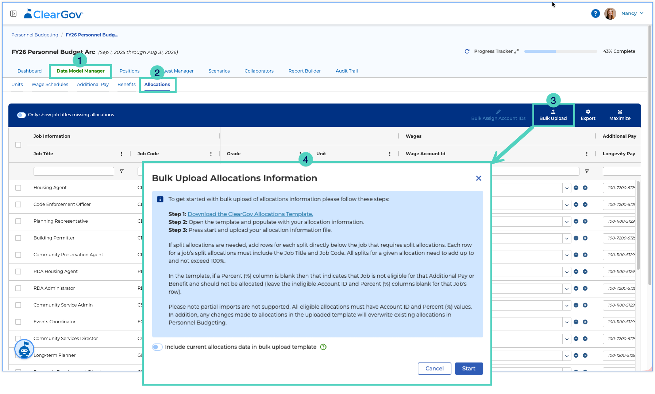The width and height of the screenshot is (655, 394).
Task: Remove allocation in Planning Representative row
Action: (585, 221)
